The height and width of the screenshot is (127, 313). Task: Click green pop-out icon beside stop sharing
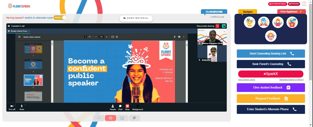tap(223, 26)
